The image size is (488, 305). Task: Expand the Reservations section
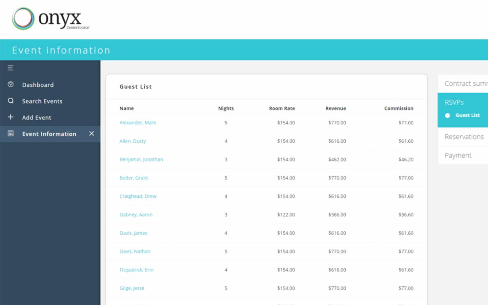[x=464, y=137]
